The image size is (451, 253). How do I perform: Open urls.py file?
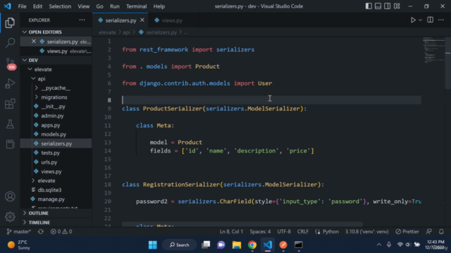56,162
